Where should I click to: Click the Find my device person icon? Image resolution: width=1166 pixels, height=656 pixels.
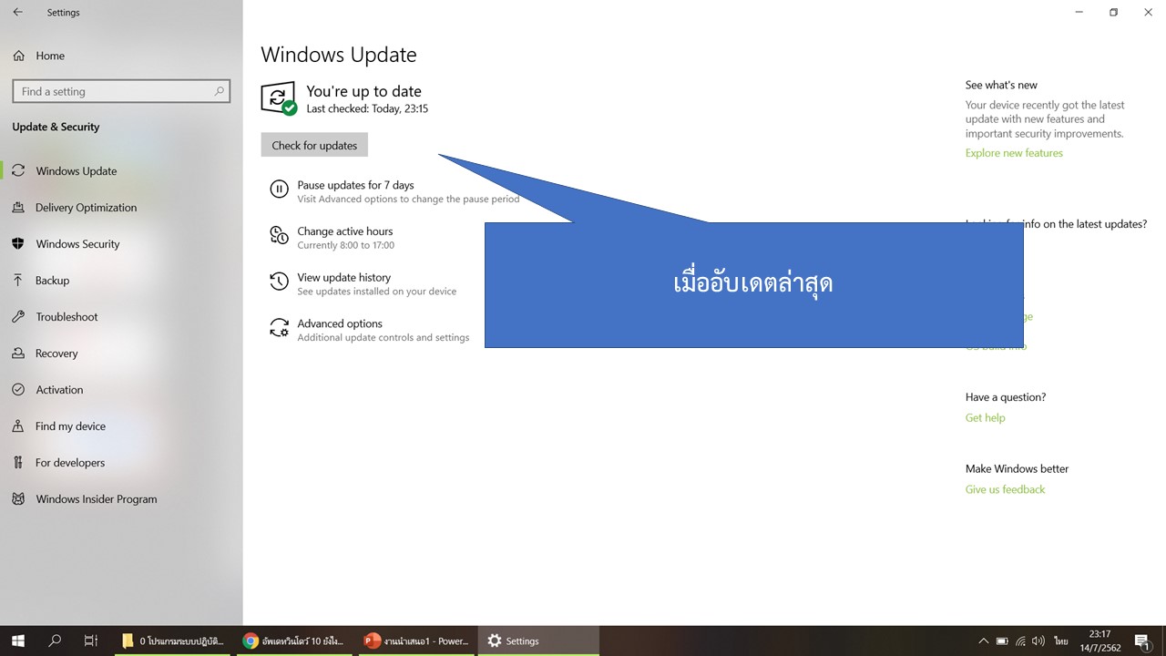coord(18,425)
